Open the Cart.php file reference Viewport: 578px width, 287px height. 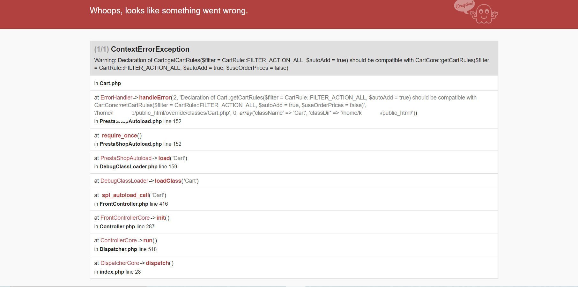tap(110, 83)
